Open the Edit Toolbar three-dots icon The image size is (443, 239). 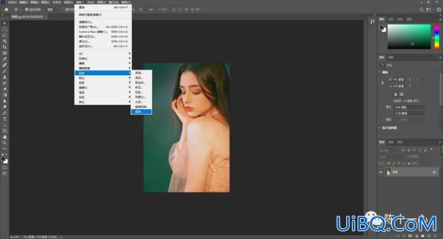(x=4, y=149)
